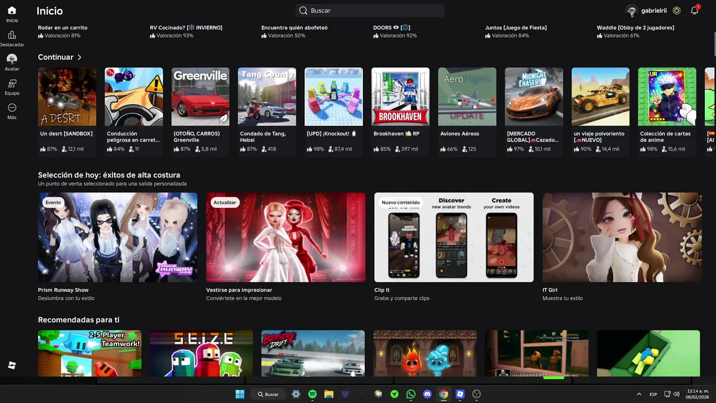
Task: Click the Vestirse para impresionar banner
Action: [x=286, y=237]
